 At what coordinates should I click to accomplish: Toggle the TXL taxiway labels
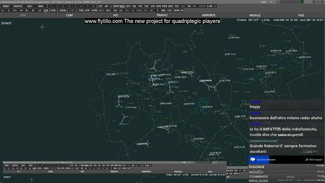[134, 6]
